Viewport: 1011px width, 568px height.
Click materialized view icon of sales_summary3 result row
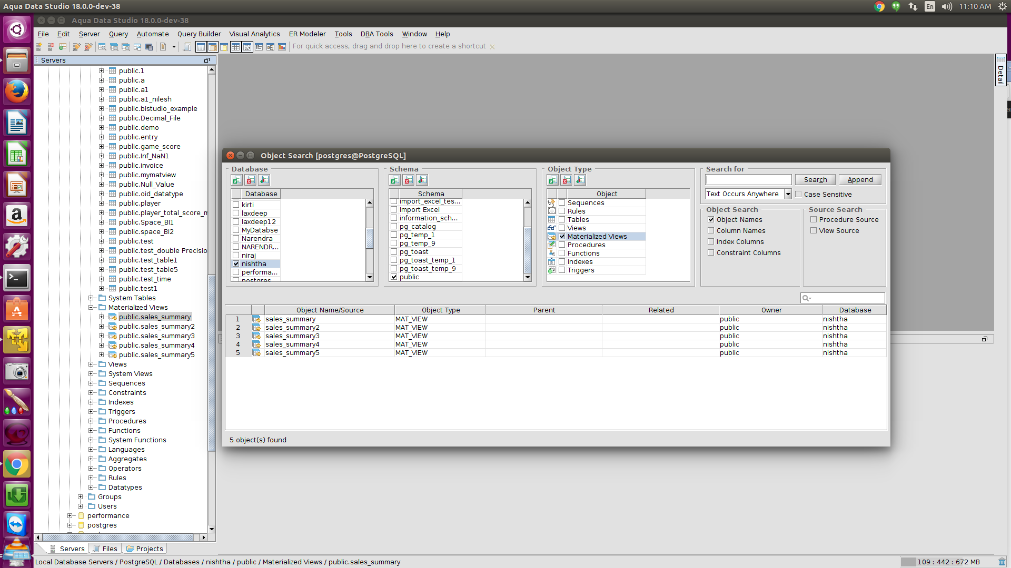pos(256,336)
